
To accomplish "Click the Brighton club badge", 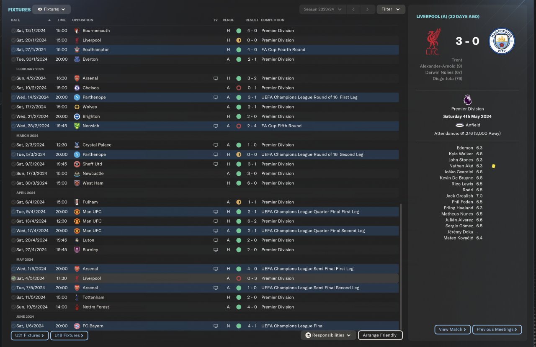I will [x=77, y=116].
